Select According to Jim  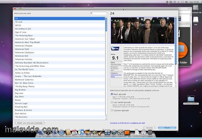(x=59, y=29)
